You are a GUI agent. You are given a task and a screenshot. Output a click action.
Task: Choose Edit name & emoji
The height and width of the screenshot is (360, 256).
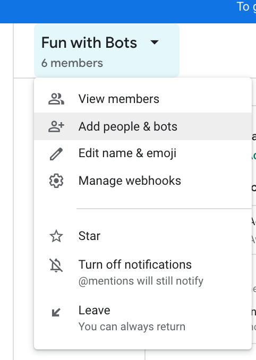(x=143, y=153)
